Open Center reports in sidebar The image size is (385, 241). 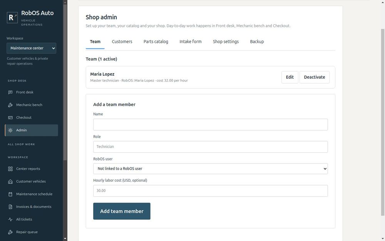click(x=32, y=169)
